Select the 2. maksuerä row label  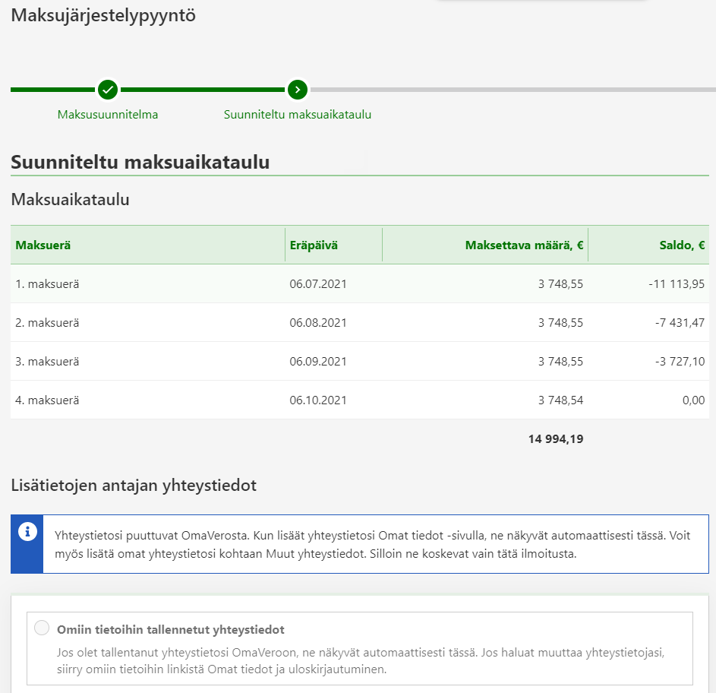(47, 323)
